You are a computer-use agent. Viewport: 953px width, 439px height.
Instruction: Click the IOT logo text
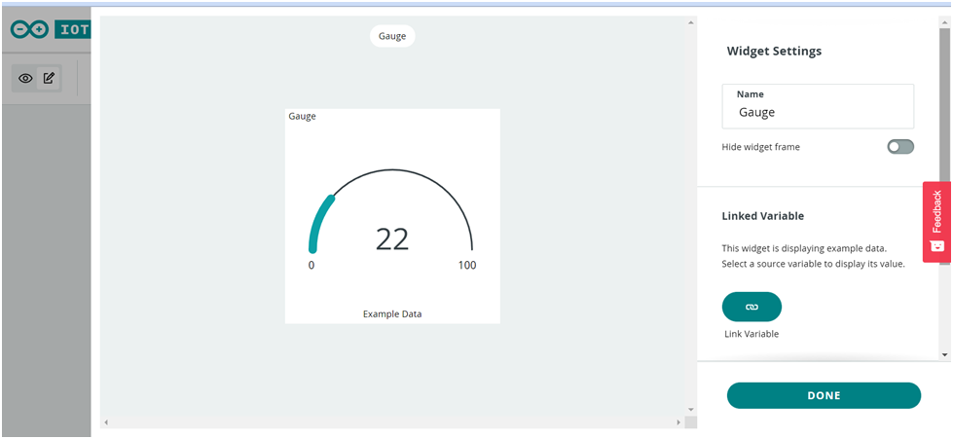pyautogui.click(x=72, y=29)
